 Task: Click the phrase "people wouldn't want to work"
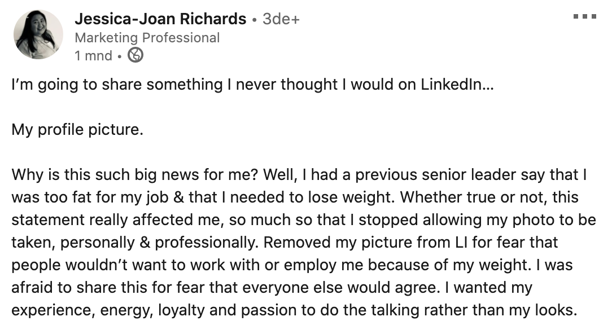click(99, 265)
